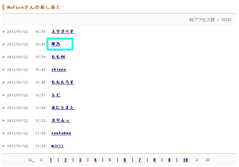Visit もも46 user profile
Image resolution: width=239 pixels, height=167 pixels.
tap(58, 57)
